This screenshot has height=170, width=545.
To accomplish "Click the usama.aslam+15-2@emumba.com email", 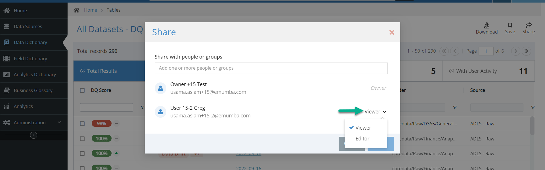I will [x=210, y=116].
